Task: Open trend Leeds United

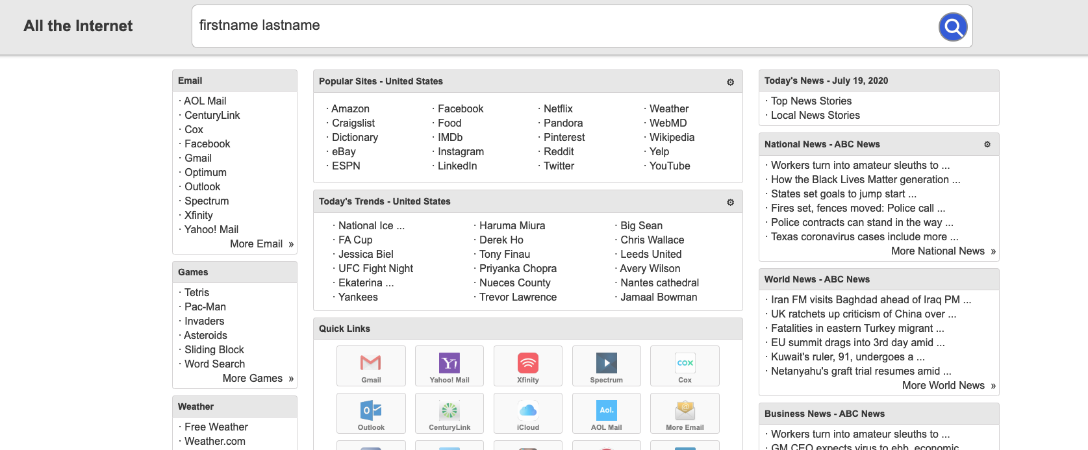Action: point(651,255)
